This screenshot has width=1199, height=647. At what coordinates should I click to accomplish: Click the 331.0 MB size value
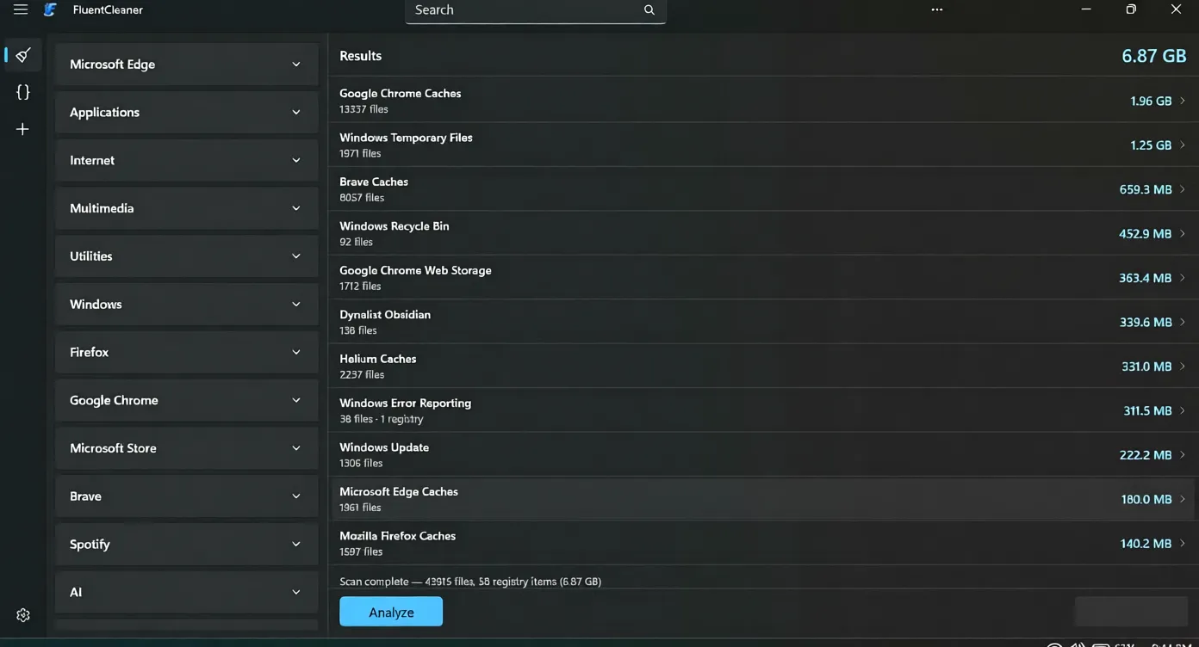pos(1146,367)
